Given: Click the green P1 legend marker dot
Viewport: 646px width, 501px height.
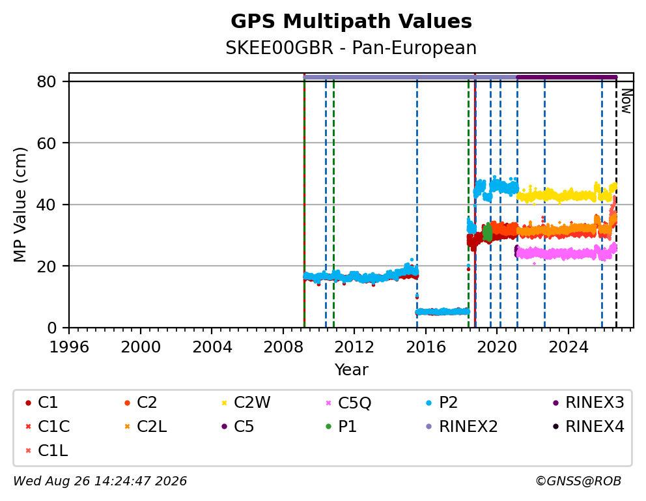Looking at the screenshot, I should tap(328, 427).
